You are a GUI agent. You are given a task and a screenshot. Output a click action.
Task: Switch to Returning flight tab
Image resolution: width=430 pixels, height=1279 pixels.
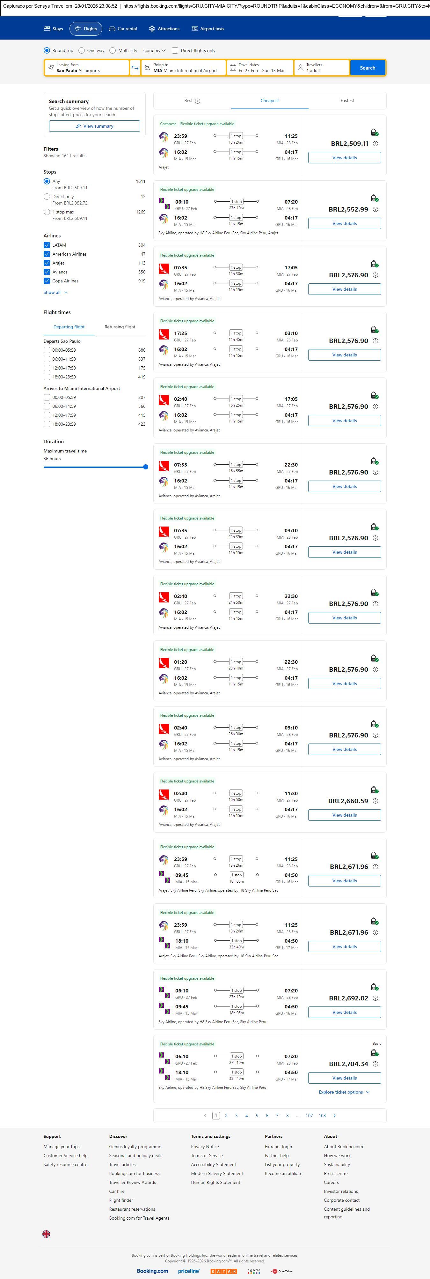pyautogui.click(x=120, y=327)
